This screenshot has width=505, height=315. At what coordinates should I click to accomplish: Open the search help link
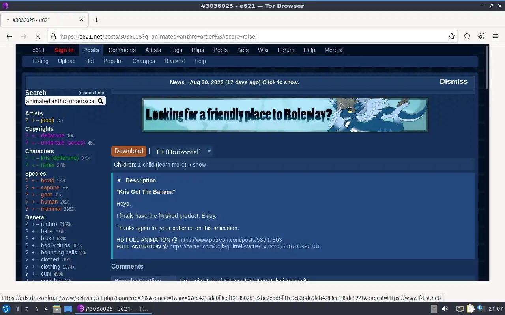click(92, 93)
